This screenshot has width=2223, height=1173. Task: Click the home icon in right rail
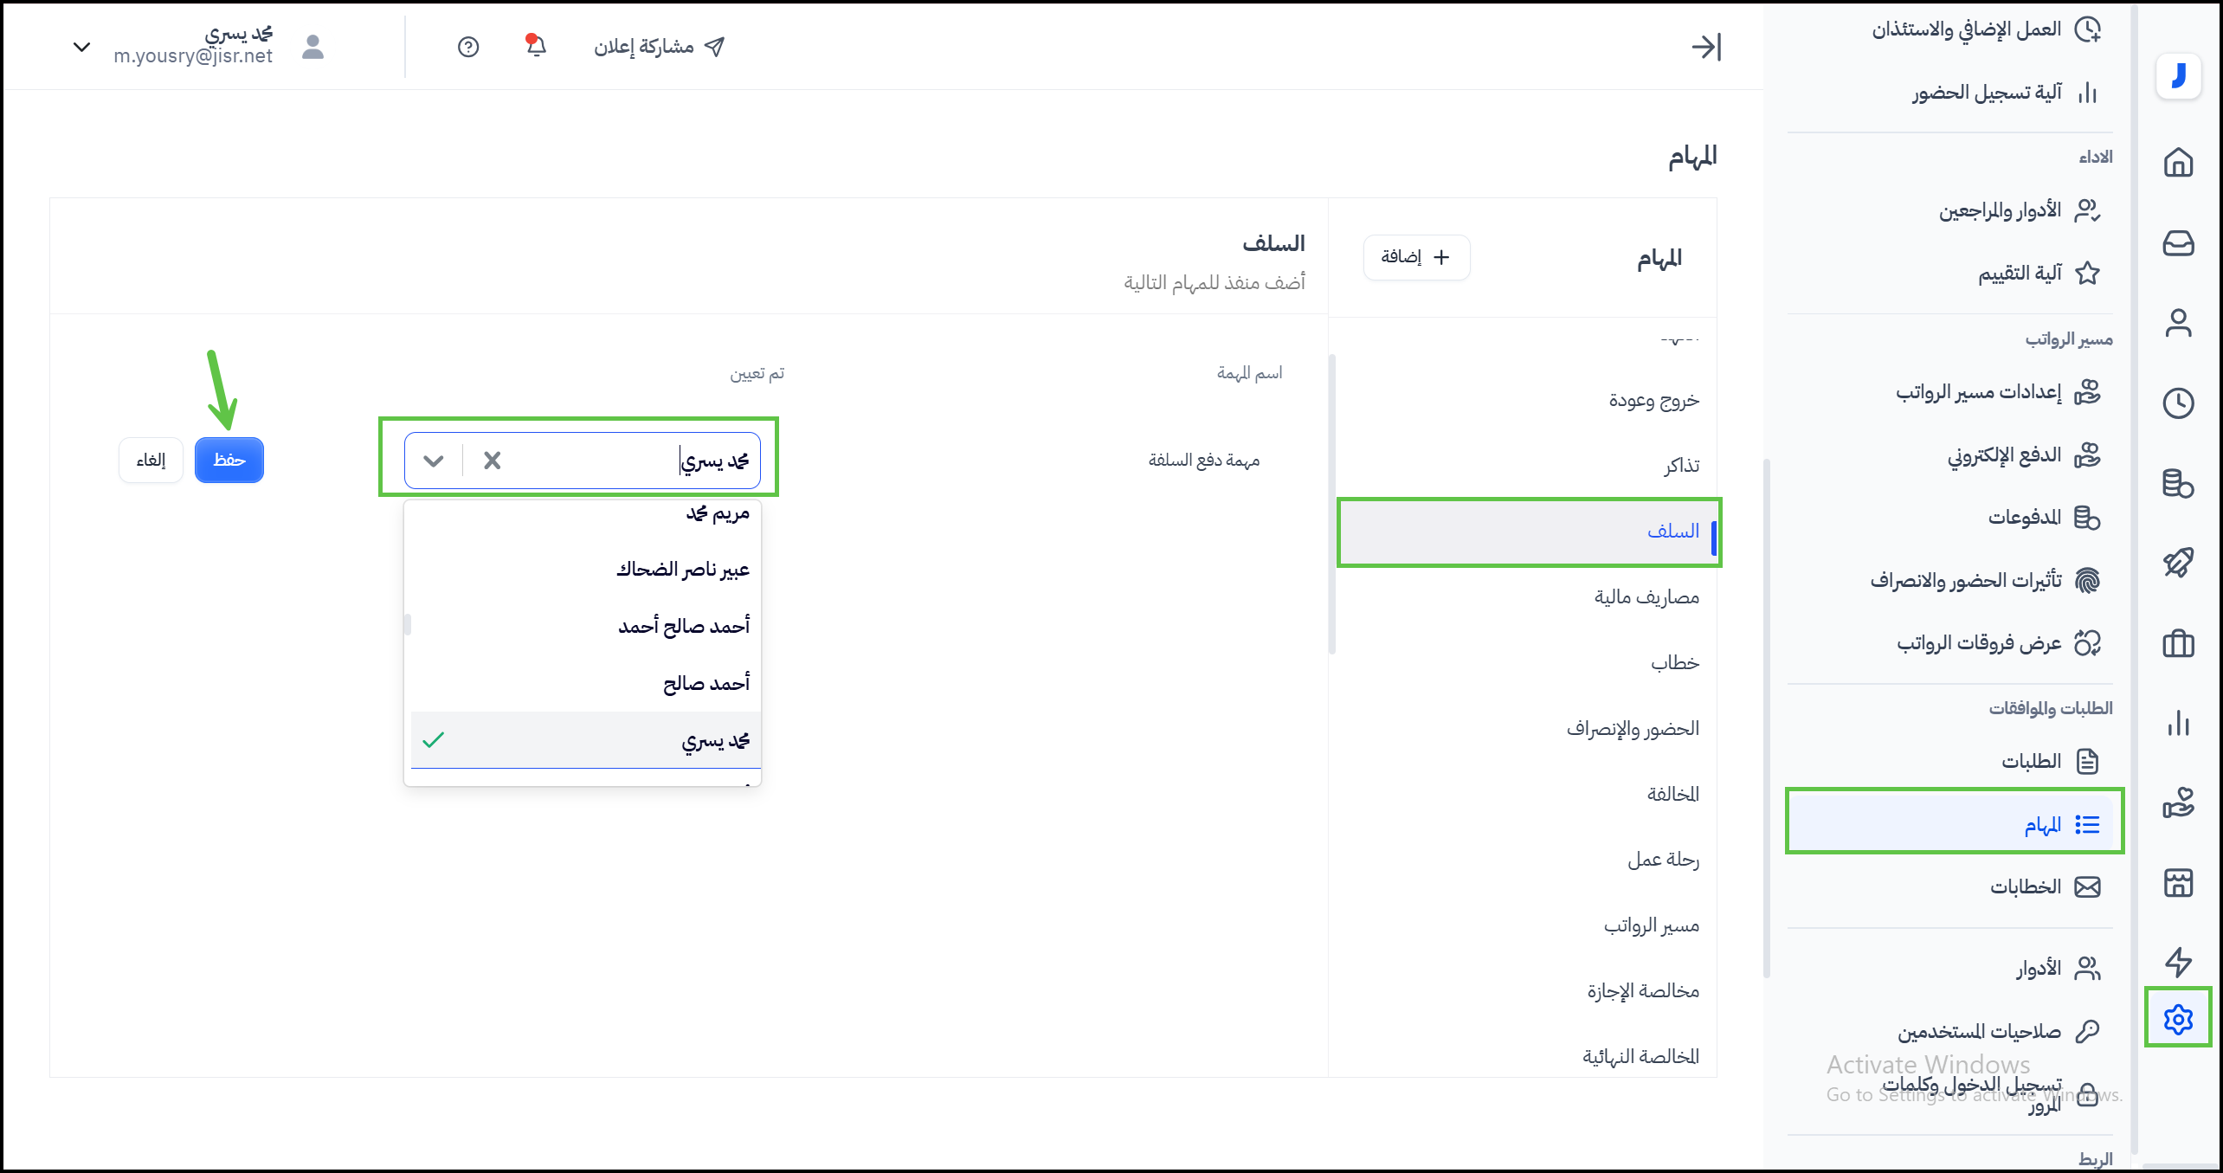point(2178,162)
